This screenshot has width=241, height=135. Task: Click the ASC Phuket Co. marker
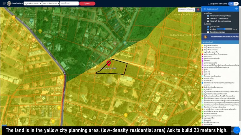176,79
